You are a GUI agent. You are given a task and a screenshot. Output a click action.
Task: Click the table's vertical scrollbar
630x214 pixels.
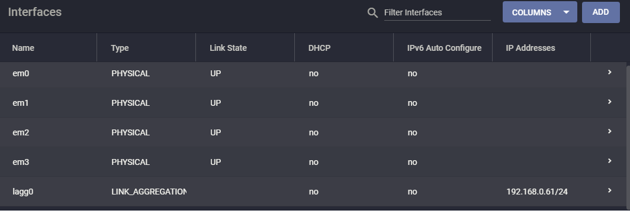tap(628, 136)
